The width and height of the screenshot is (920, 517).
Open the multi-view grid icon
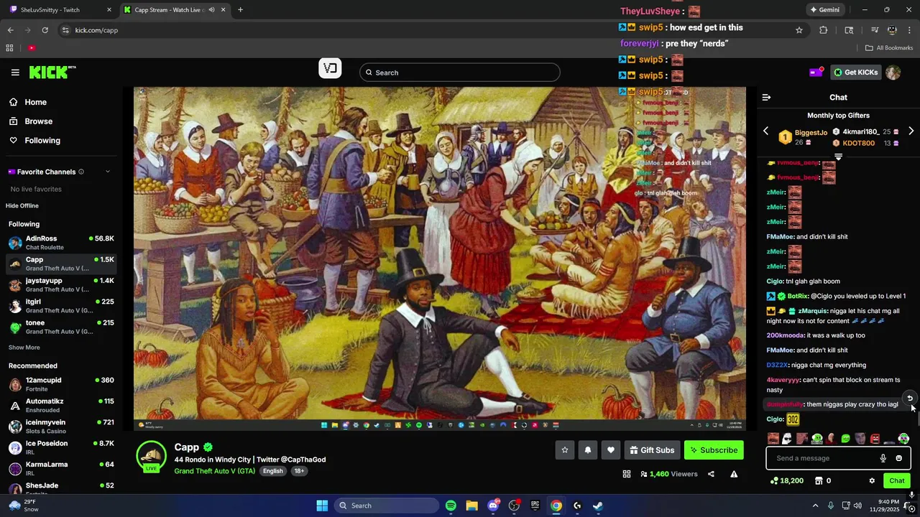[627, 474]
